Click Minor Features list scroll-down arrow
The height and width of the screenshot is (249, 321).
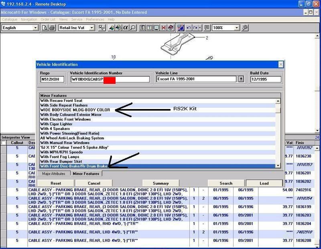coord(278,165)
